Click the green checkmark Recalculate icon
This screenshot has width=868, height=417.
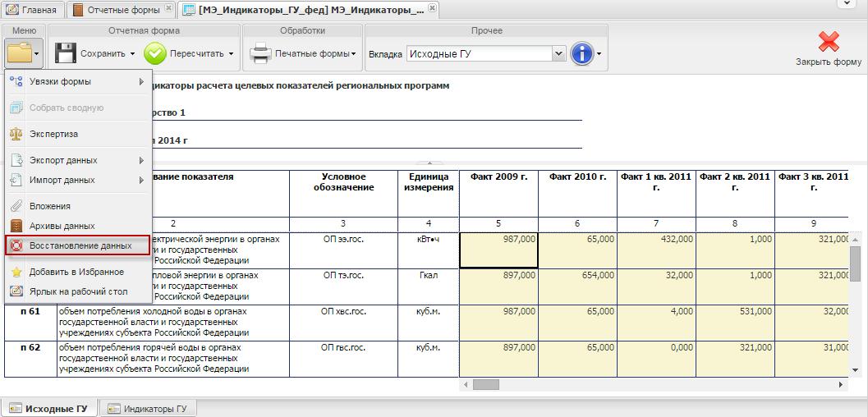(x=155, y=53)
